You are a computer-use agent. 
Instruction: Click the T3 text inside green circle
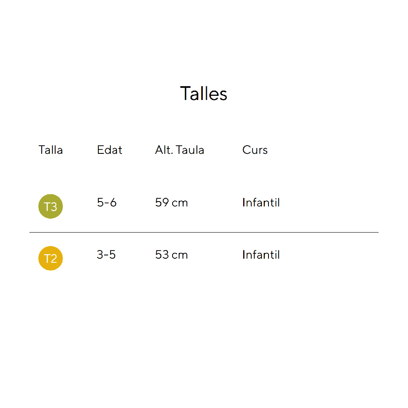(51, 207)
